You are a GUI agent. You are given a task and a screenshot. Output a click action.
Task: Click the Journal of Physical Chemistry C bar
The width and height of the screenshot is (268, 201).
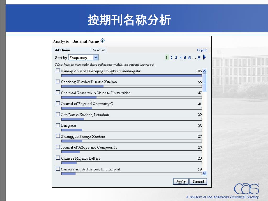pyautogui.click(x=131, y=108)
